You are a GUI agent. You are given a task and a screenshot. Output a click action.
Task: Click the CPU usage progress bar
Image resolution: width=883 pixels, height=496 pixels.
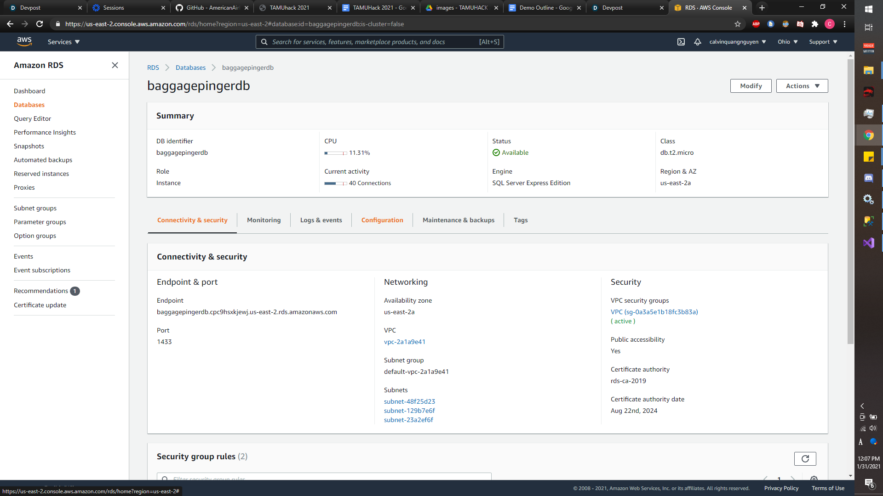tap(336, 153)
